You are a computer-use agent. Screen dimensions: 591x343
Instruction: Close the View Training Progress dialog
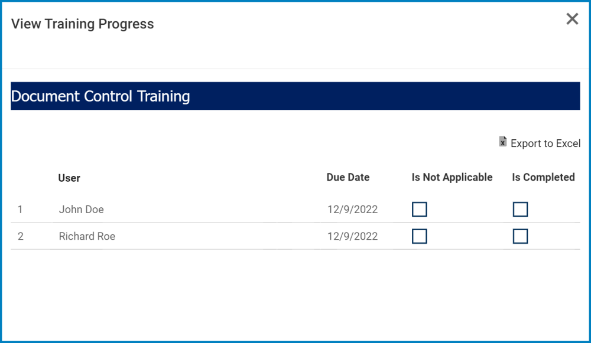click(571, 18)
